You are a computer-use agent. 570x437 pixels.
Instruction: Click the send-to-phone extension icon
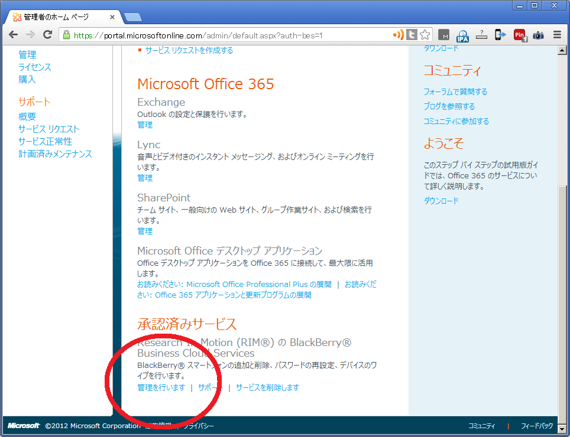coord(500,35)
